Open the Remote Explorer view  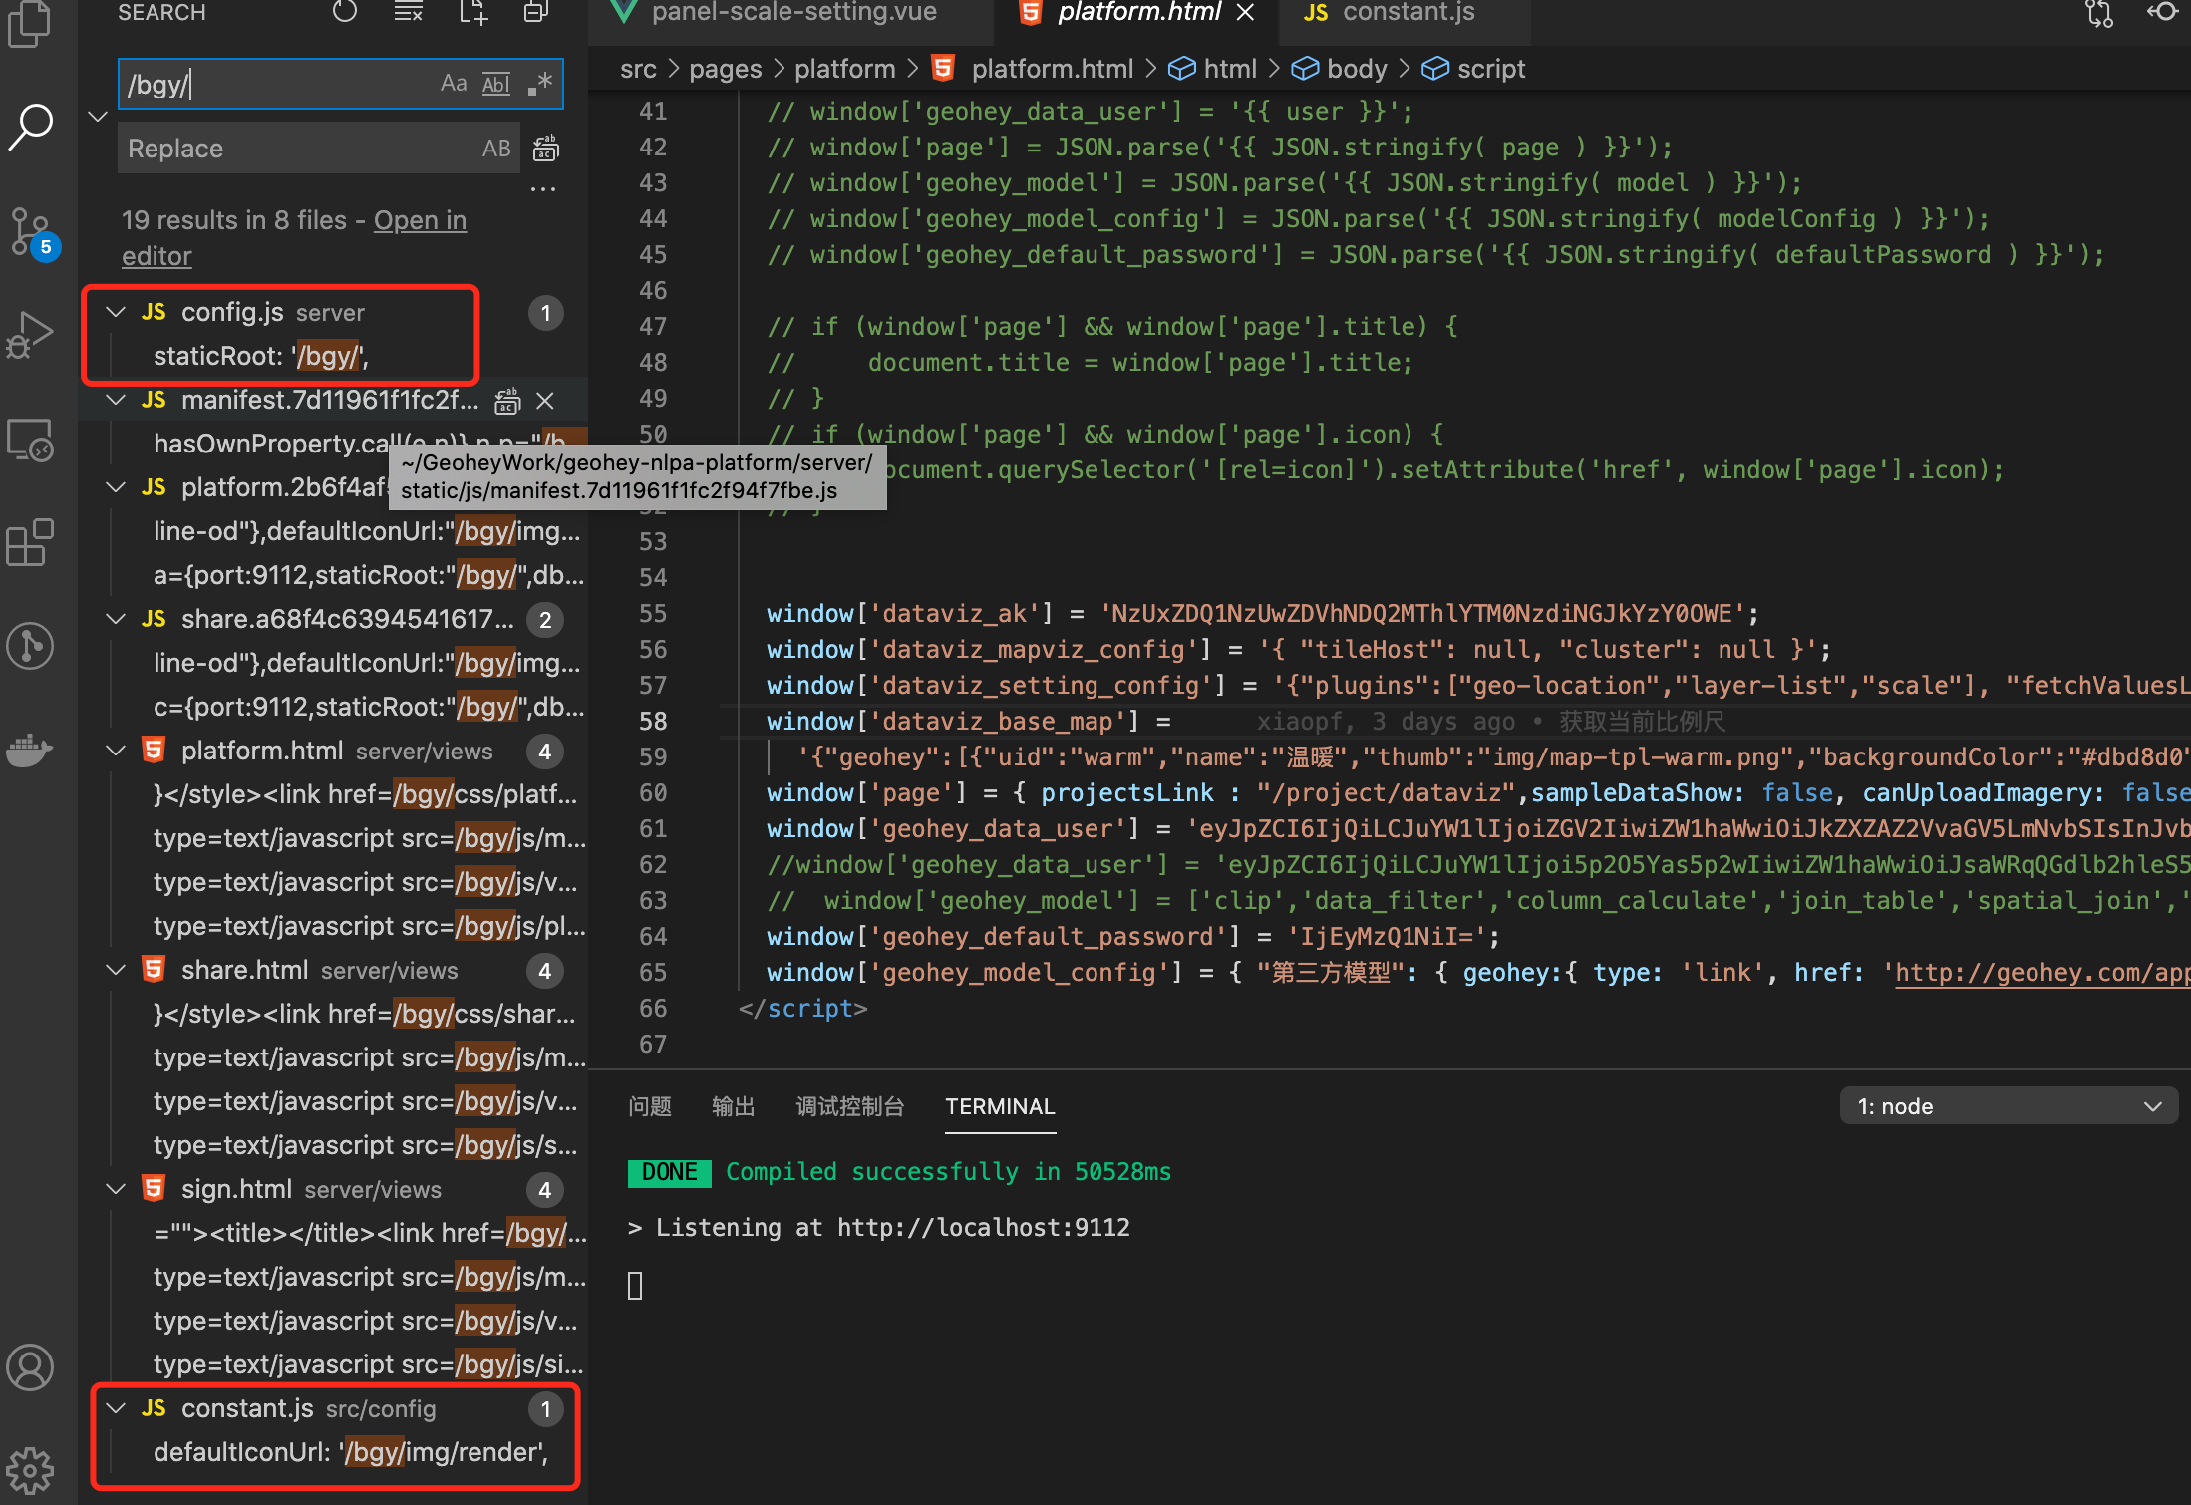[x=30, y=440]
